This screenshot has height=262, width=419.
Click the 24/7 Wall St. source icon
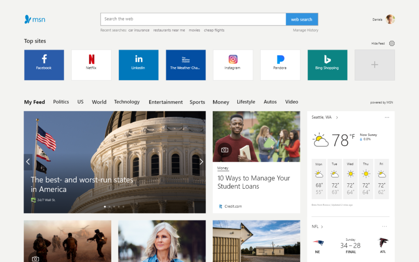tap(33, 200)
